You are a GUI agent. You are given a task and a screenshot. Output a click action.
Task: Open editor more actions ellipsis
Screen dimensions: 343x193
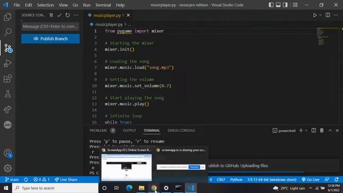[336, 15]
